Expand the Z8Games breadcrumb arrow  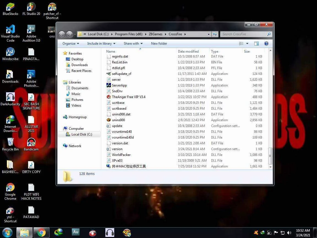(x=166, y=34)
